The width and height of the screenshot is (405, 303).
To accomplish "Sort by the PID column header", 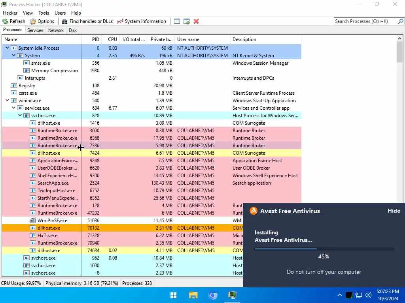I will tap(91, 39).
